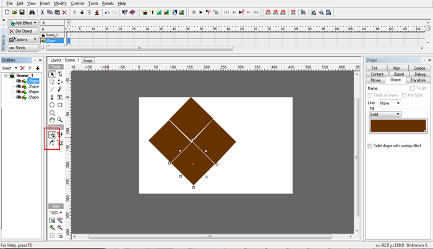Select the Zoom magnifier tool

pyautogui.click(x=60, y=120)
